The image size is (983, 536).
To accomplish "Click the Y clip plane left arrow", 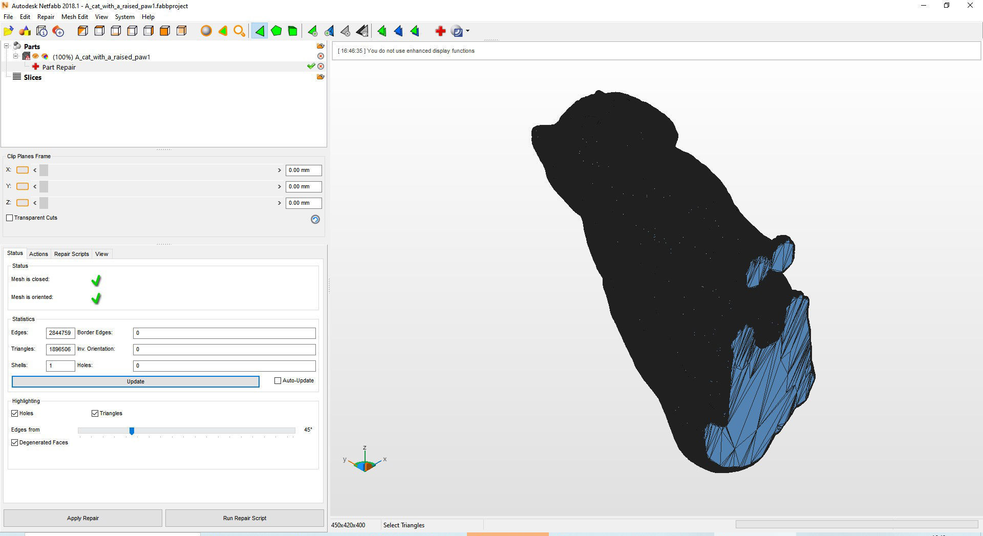I will [x=35, y=186].
